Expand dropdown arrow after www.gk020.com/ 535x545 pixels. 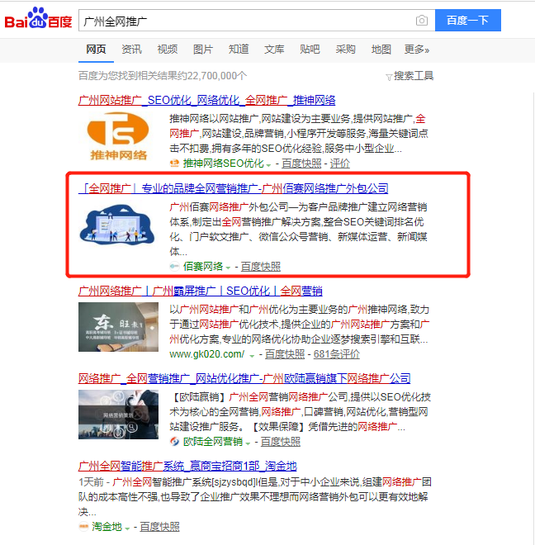click(252, 356)
